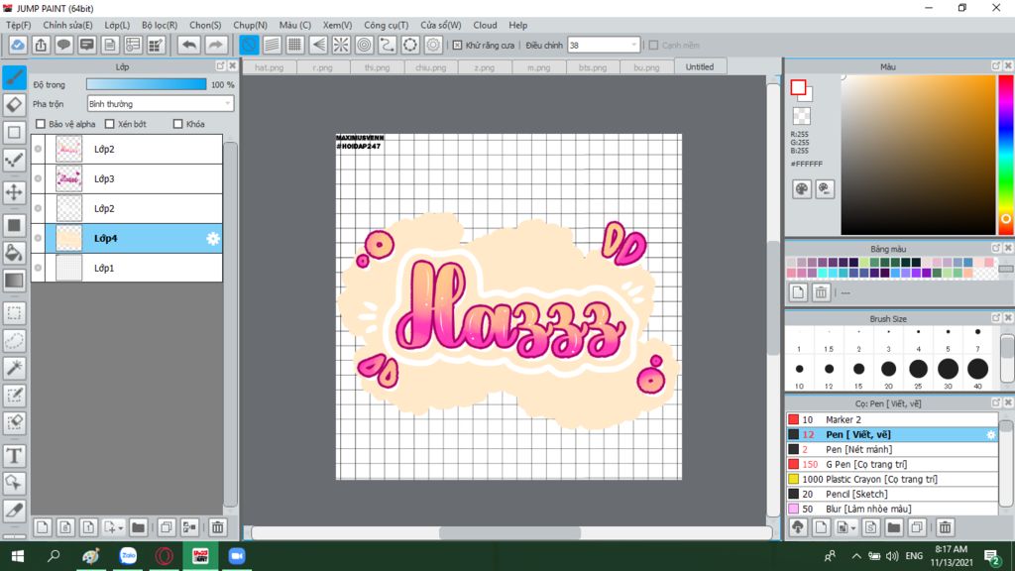Toggle visibility of layer Lớp3
Viewport: 1015px width, 571px height.
pos(39,178)
